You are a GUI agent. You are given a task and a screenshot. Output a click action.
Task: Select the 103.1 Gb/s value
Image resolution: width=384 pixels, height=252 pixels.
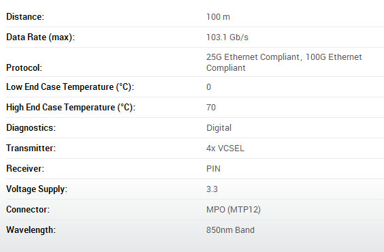227,37
